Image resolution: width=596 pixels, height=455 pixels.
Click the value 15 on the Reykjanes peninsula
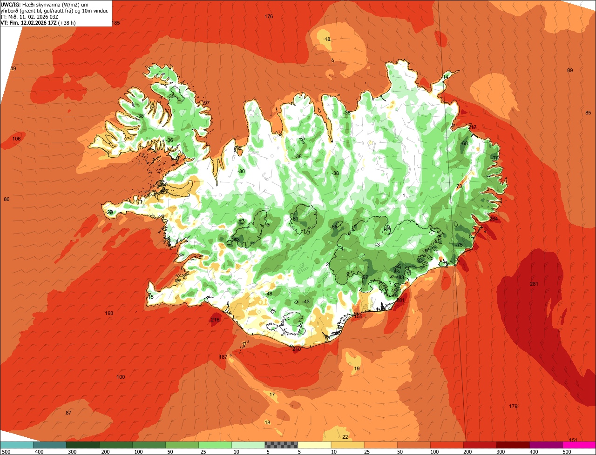click(150, 297)
